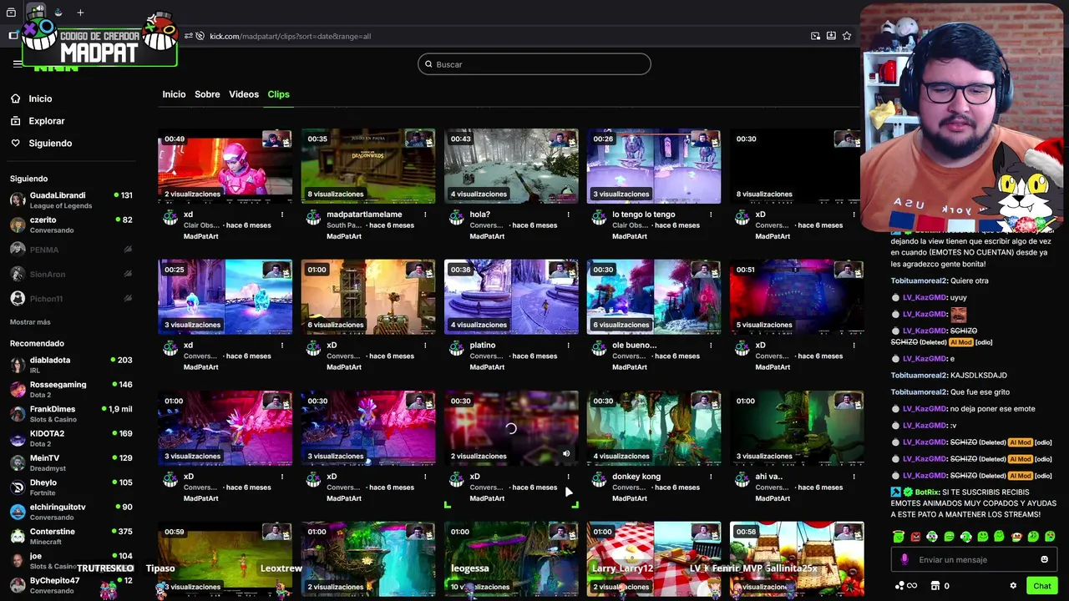This screenshot has height=601, width=1069.
Task: Open options menu for 'lo tengo lo tengo' clip
Action: coord(711,215)
